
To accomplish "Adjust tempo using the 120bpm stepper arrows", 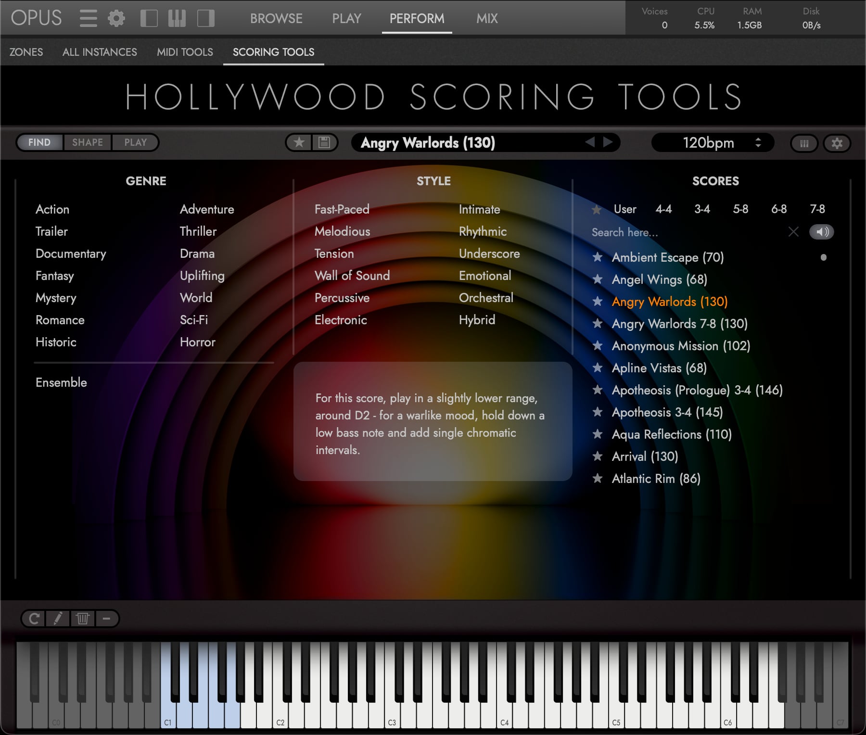I will tap(758, 142).
